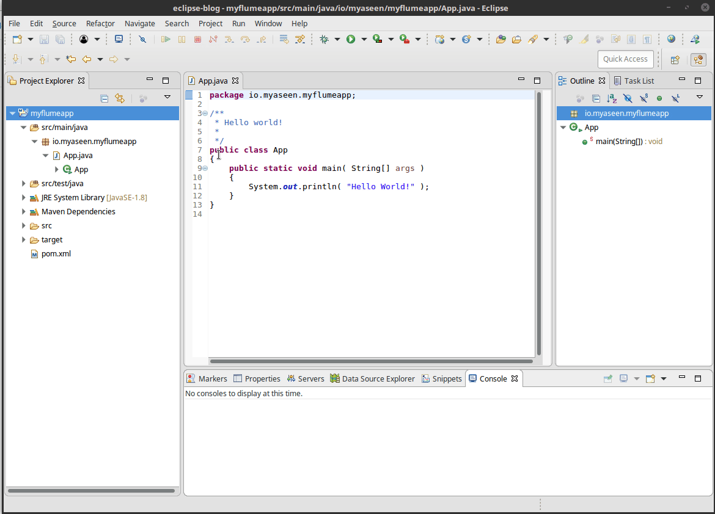Toggle alphabetical Sort in Outline
Screen dimensions: 715x514
(612, 98)
